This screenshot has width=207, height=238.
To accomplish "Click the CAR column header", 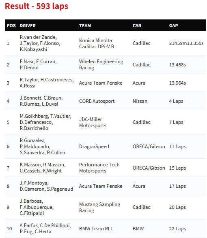I will click(x=137, y=25).
